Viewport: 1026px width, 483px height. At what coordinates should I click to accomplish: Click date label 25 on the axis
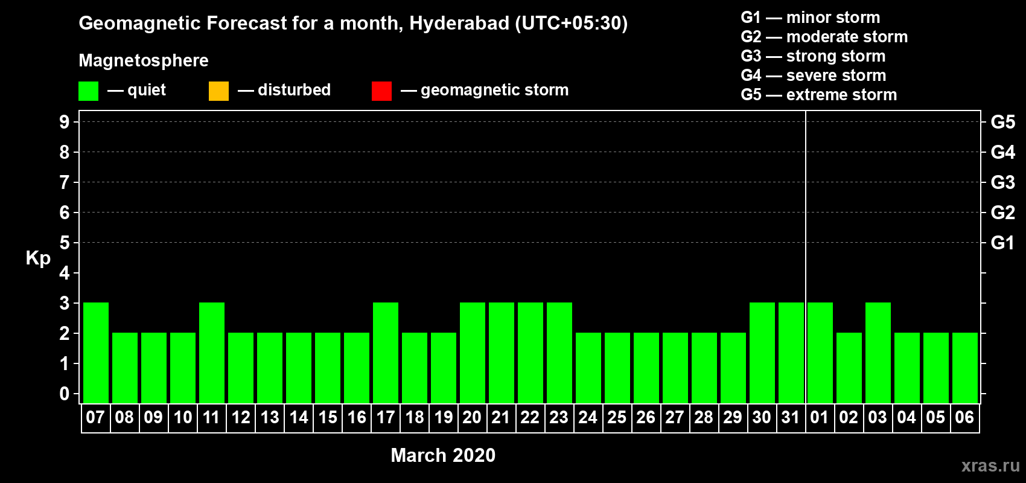617,418
